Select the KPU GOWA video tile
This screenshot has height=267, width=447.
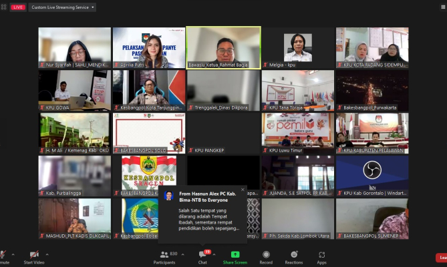coord(74,89)
